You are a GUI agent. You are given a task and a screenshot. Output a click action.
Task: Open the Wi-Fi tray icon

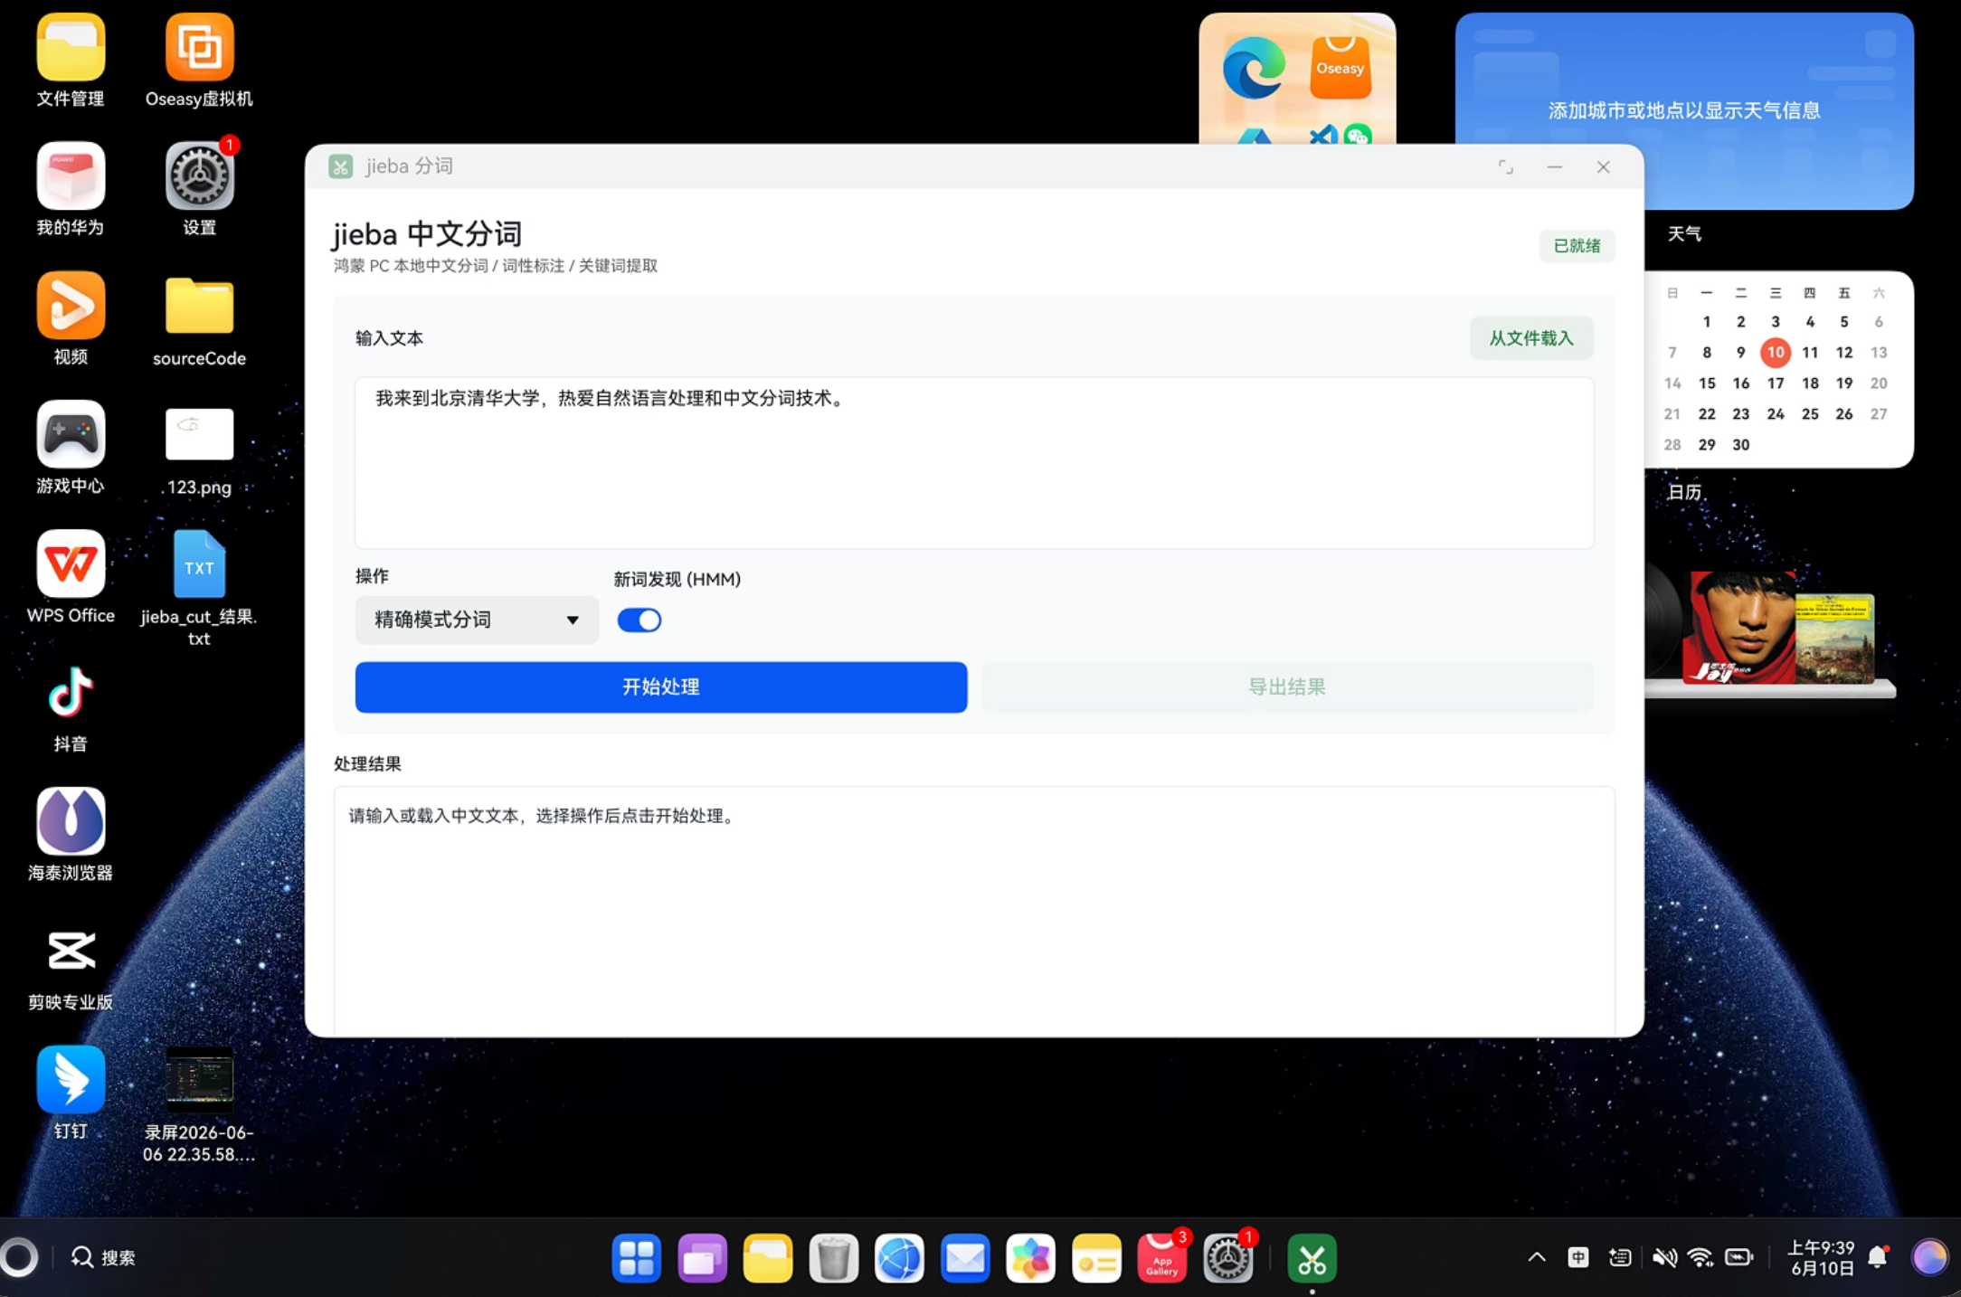coord(1700,1257)
